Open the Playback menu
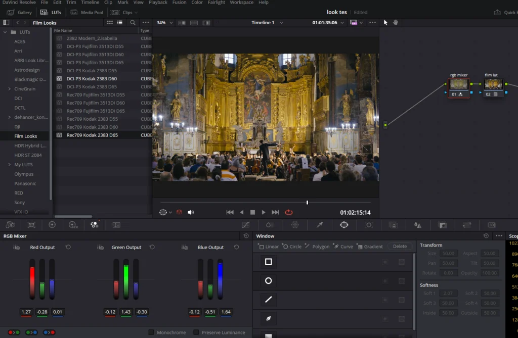518x338 pixels. pyautogui.click(x=158, y=3)
